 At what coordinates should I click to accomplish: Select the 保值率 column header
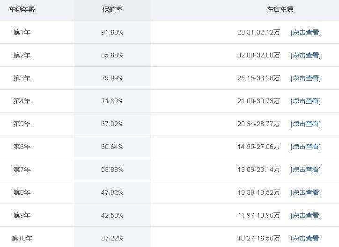click(x=112, y=9)
